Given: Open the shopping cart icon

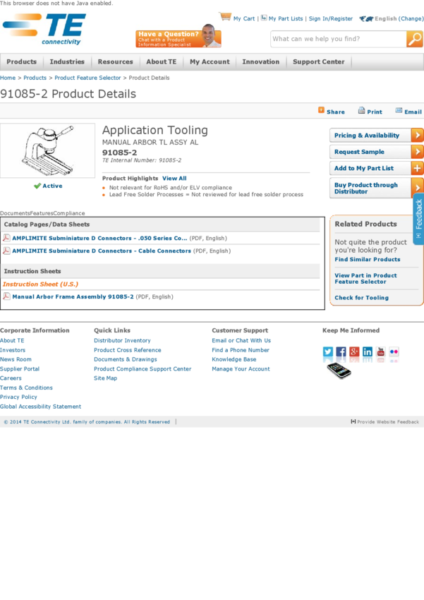Looking at the screenshot, I should [x=225, y=17].
